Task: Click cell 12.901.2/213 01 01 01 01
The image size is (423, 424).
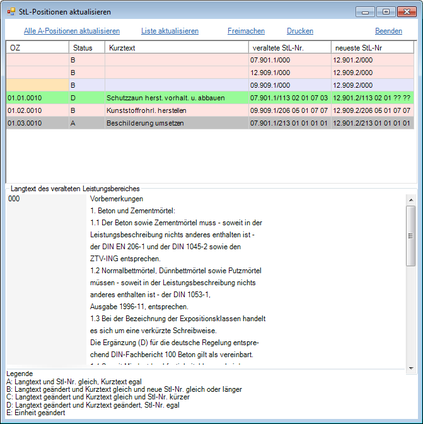Action: tap(373, 123)
